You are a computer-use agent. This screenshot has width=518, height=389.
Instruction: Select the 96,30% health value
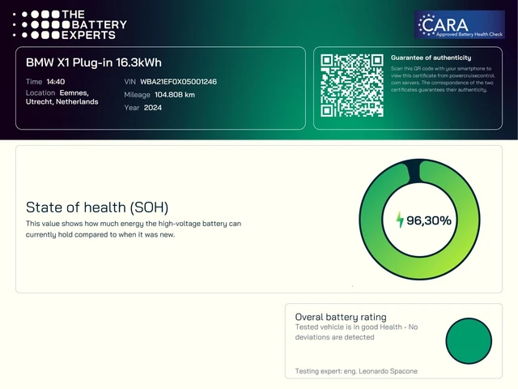pyautogui.click(x=429, y=220)
